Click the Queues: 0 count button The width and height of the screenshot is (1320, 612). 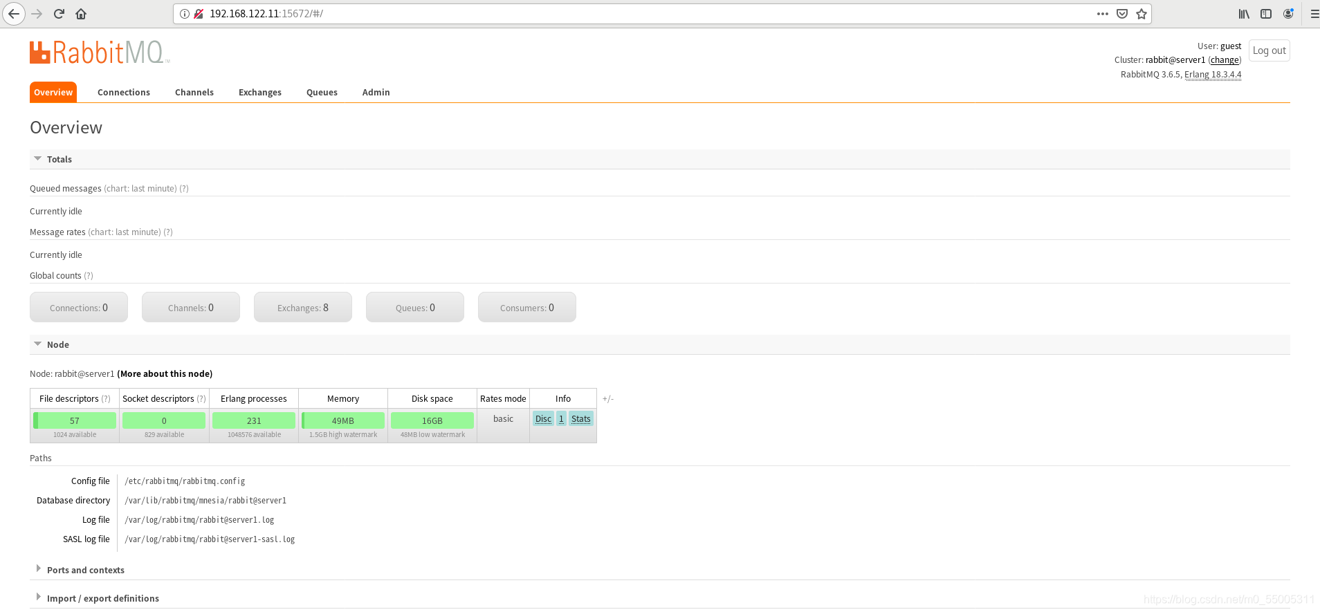[x=415, y=307]
